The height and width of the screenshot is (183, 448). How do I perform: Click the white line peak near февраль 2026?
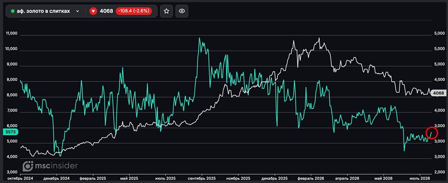(x=319, y=38)
